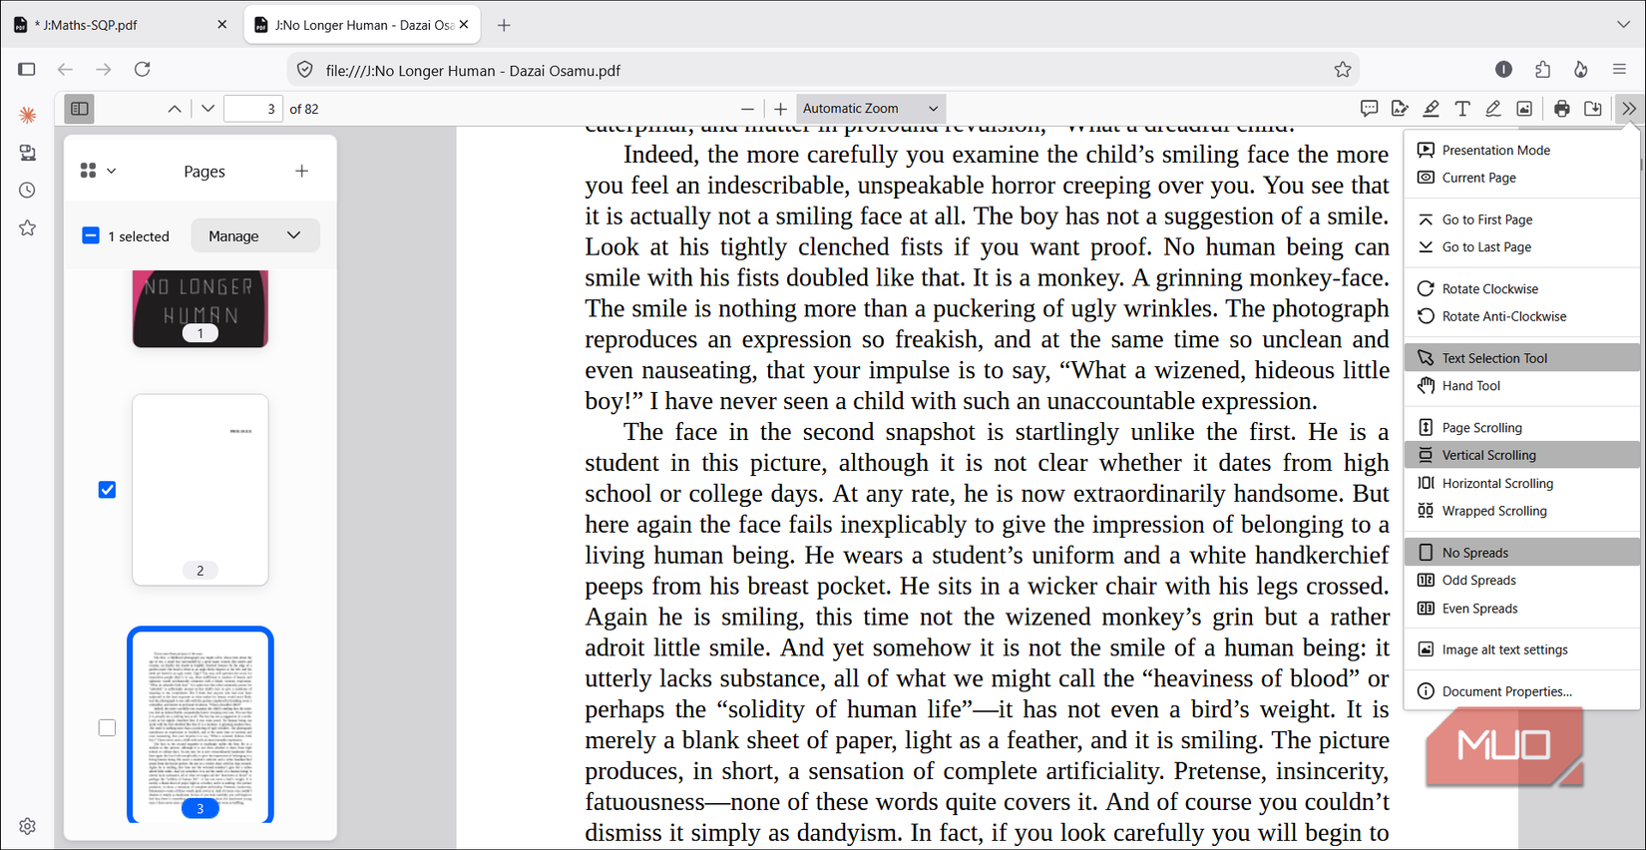The height and width of the screenshot is (850, 1646).
Task: Open the comment annotation tool
Action: click(1369, 109)
